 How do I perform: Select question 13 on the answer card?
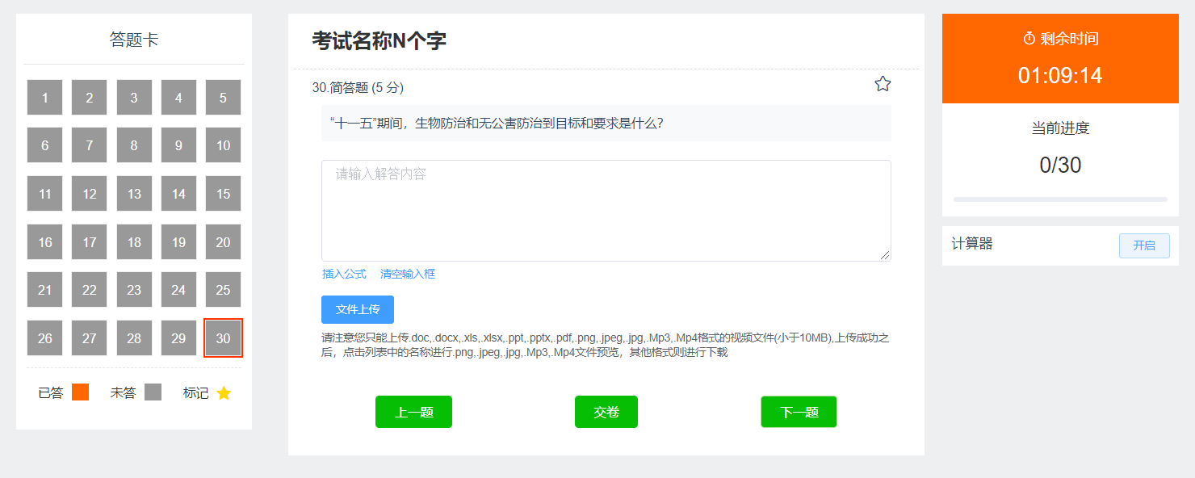134,194
